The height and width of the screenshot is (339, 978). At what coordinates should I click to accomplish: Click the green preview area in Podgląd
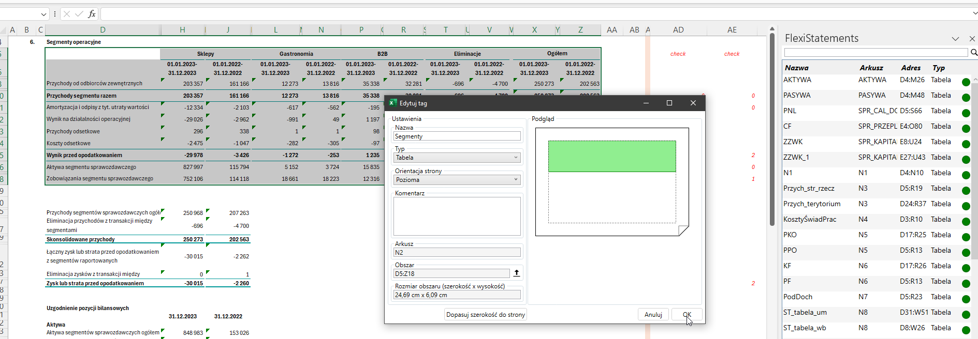(x=611, y=156)
